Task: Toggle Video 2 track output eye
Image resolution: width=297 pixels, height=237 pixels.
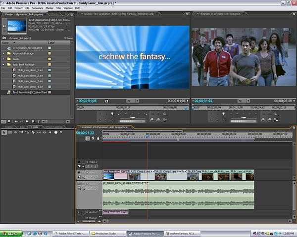Action: click(x=79, y=162)
